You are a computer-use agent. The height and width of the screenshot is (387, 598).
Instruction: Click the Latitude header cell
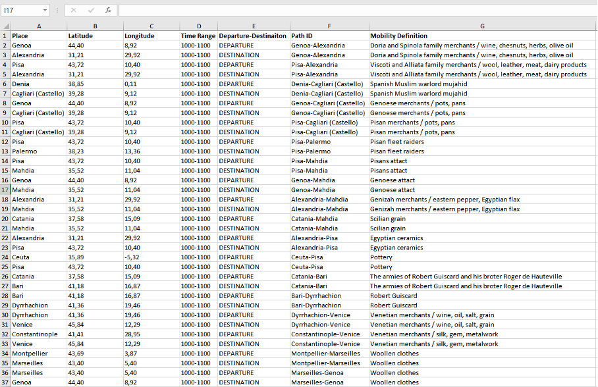[95, 36]
